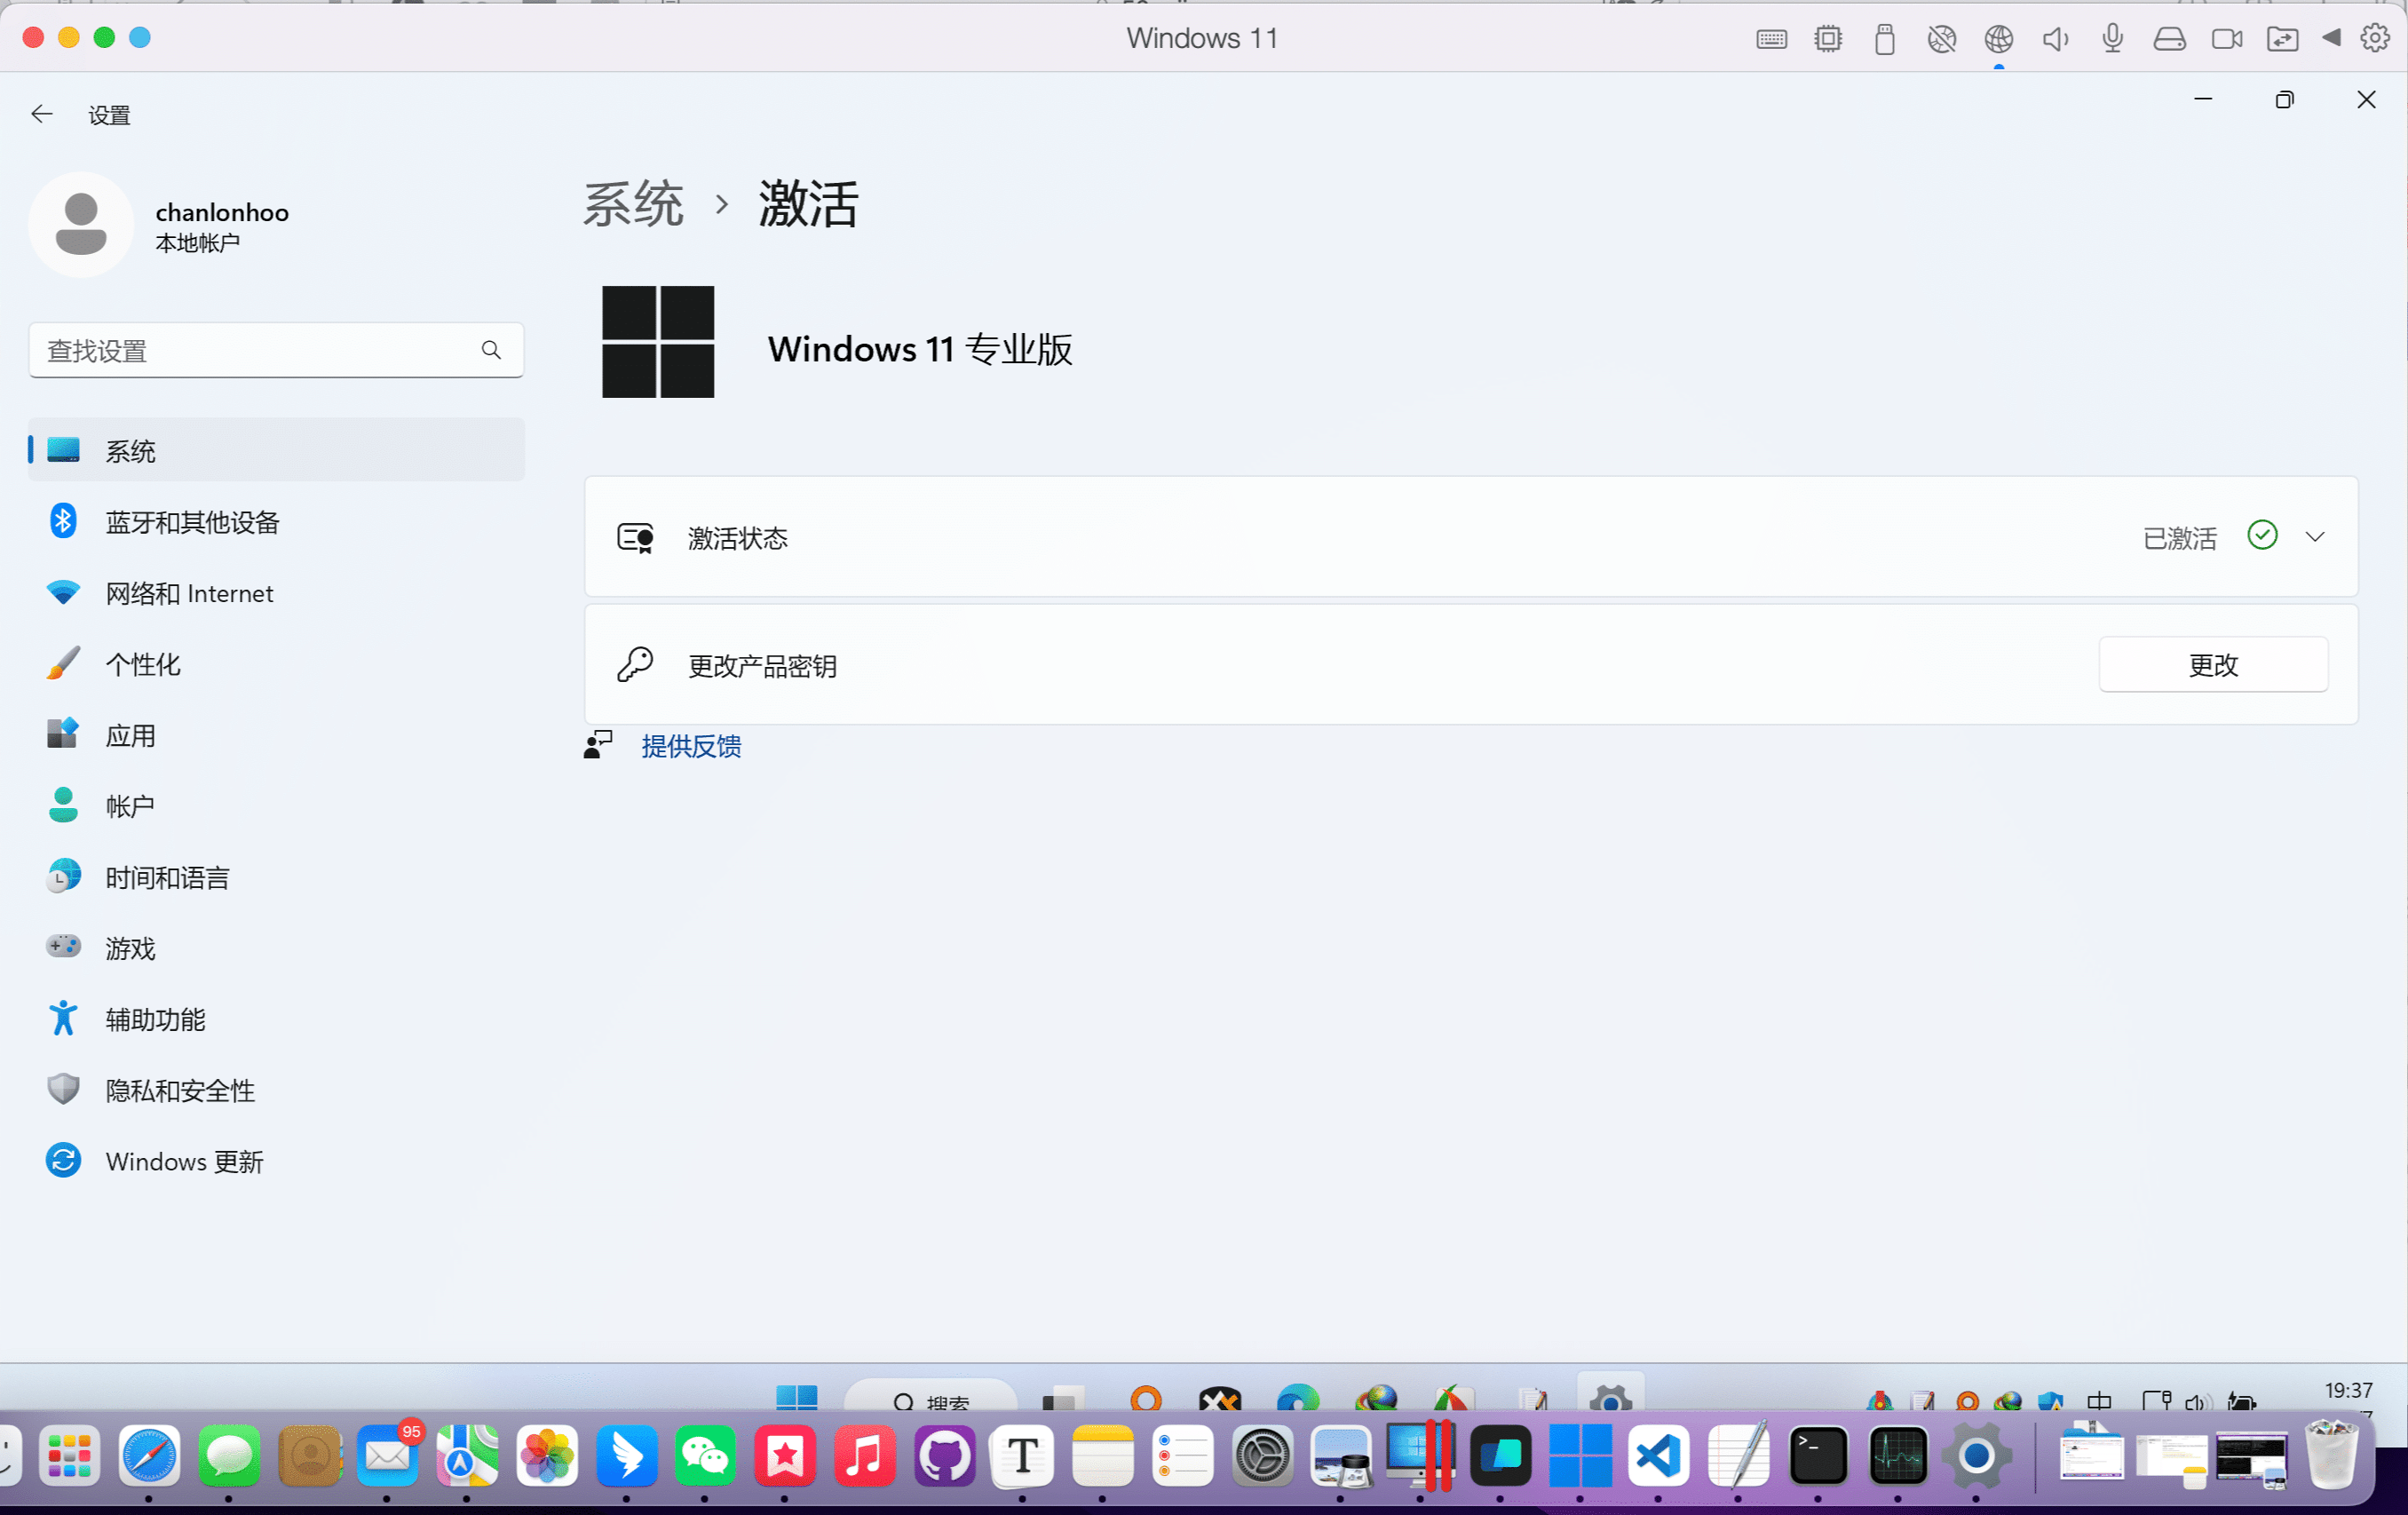Screen dimensions: 2408x1515
Task: Open the chanlonhoo account avatar
Action: pyautogui.click(x=81, y=224)
